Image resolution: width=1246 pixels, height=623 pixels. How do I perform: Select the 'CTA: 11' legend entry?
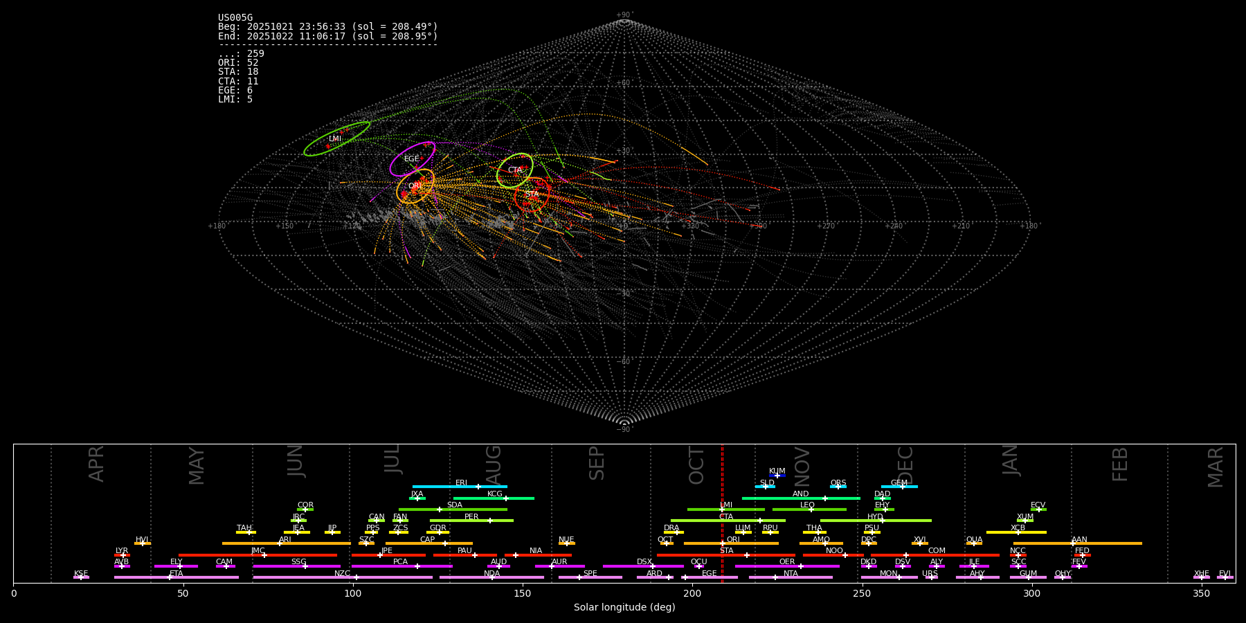point(238,82)
